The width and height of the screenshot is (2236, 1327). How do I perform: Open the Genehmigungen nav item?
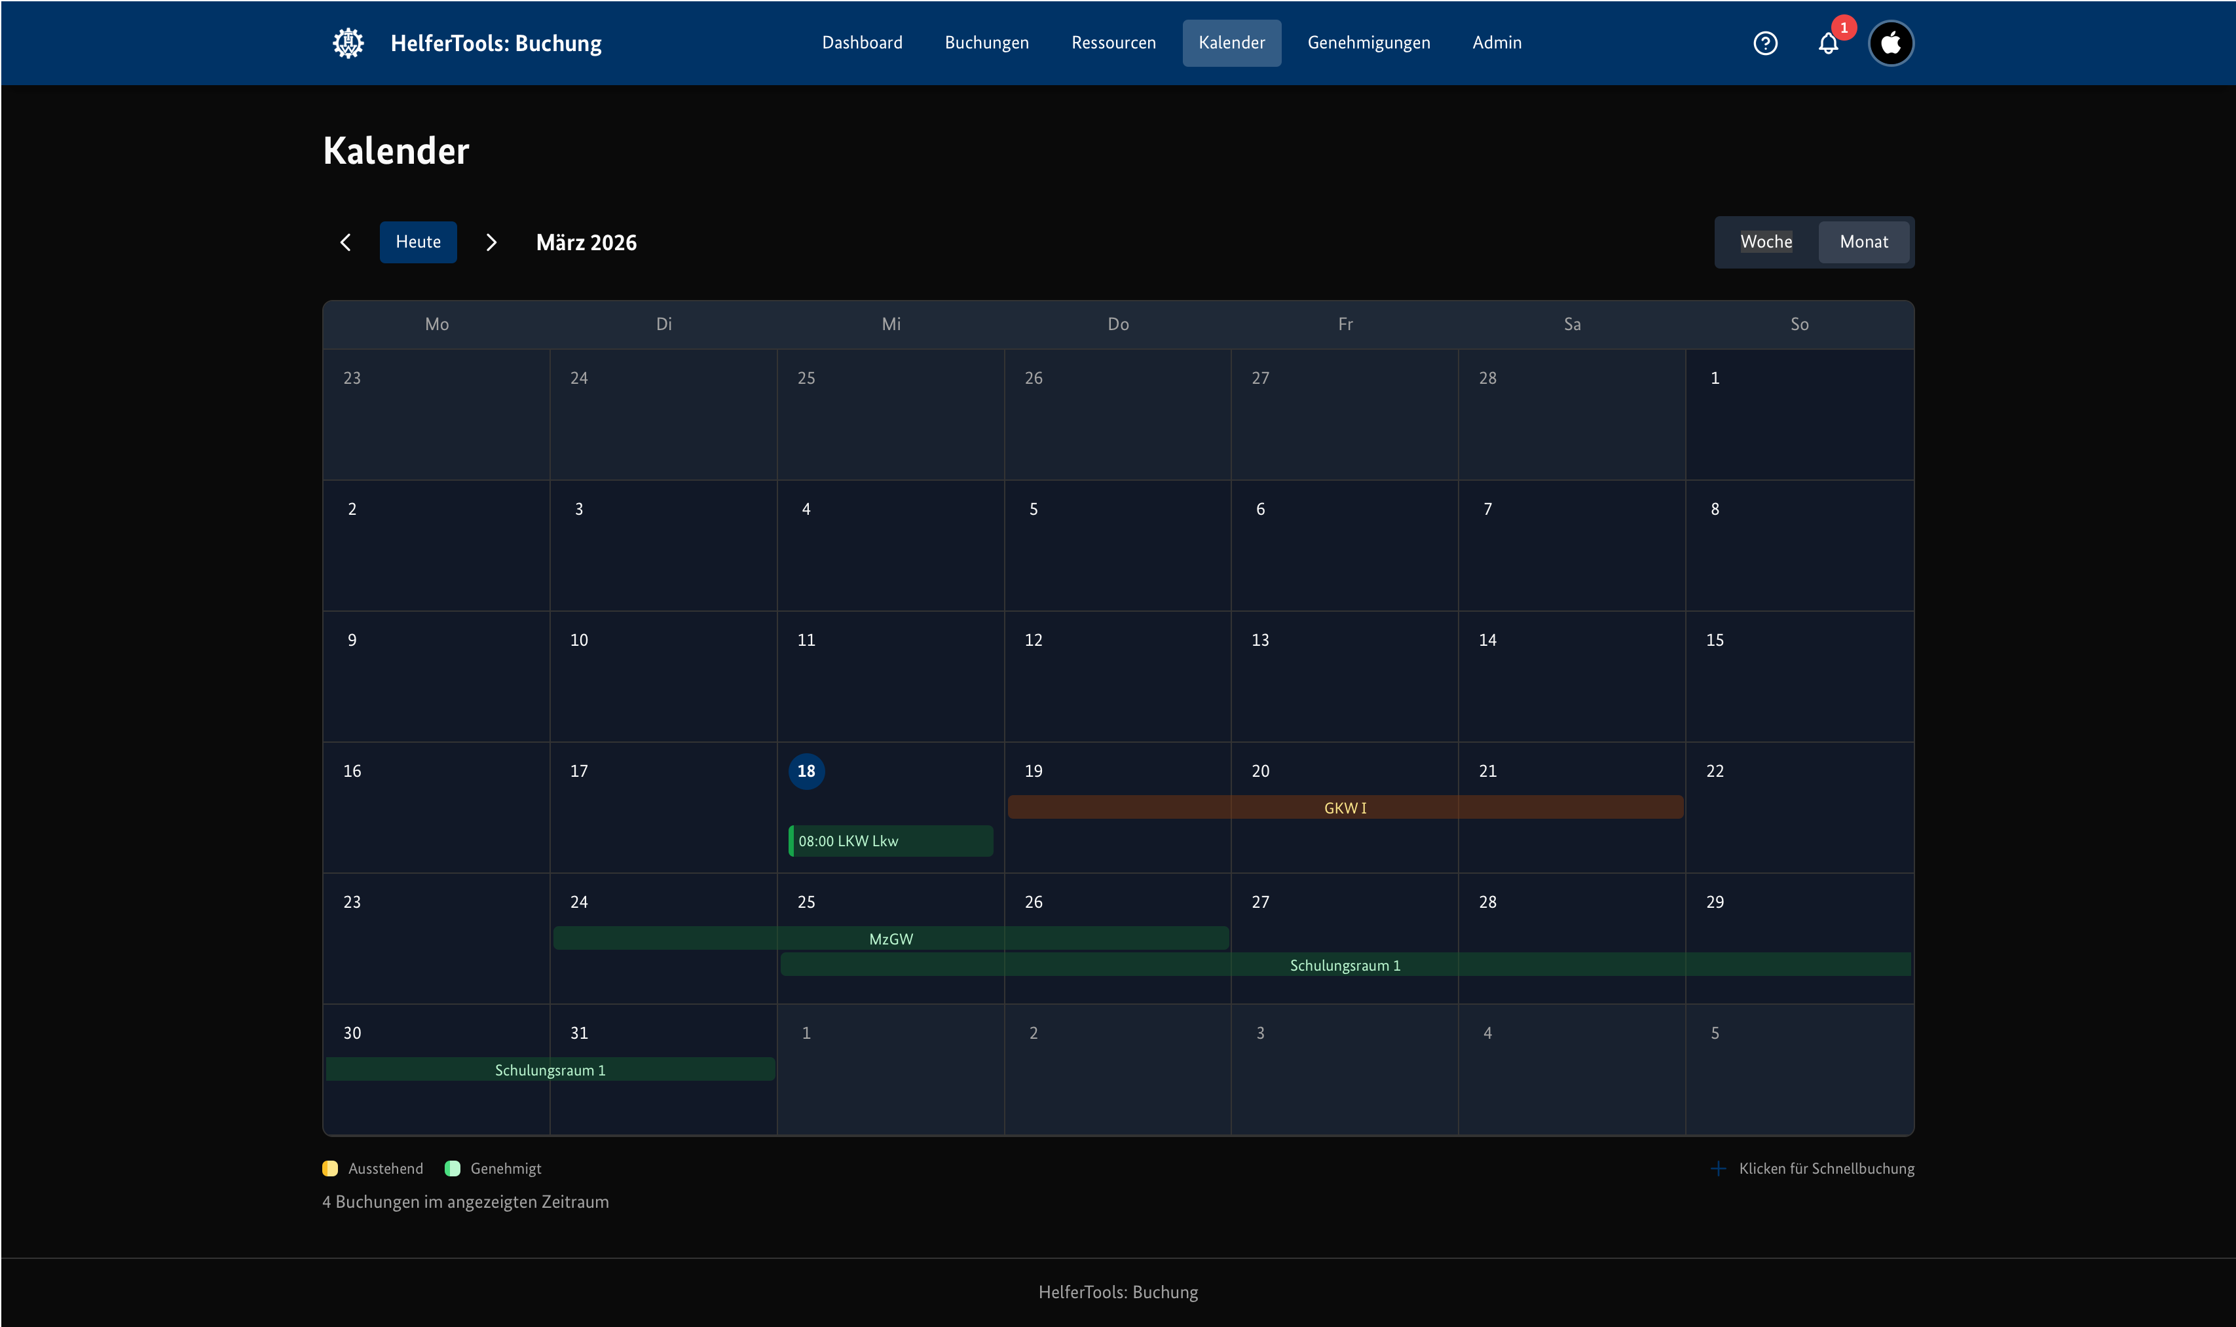[x=1368, y=43]
